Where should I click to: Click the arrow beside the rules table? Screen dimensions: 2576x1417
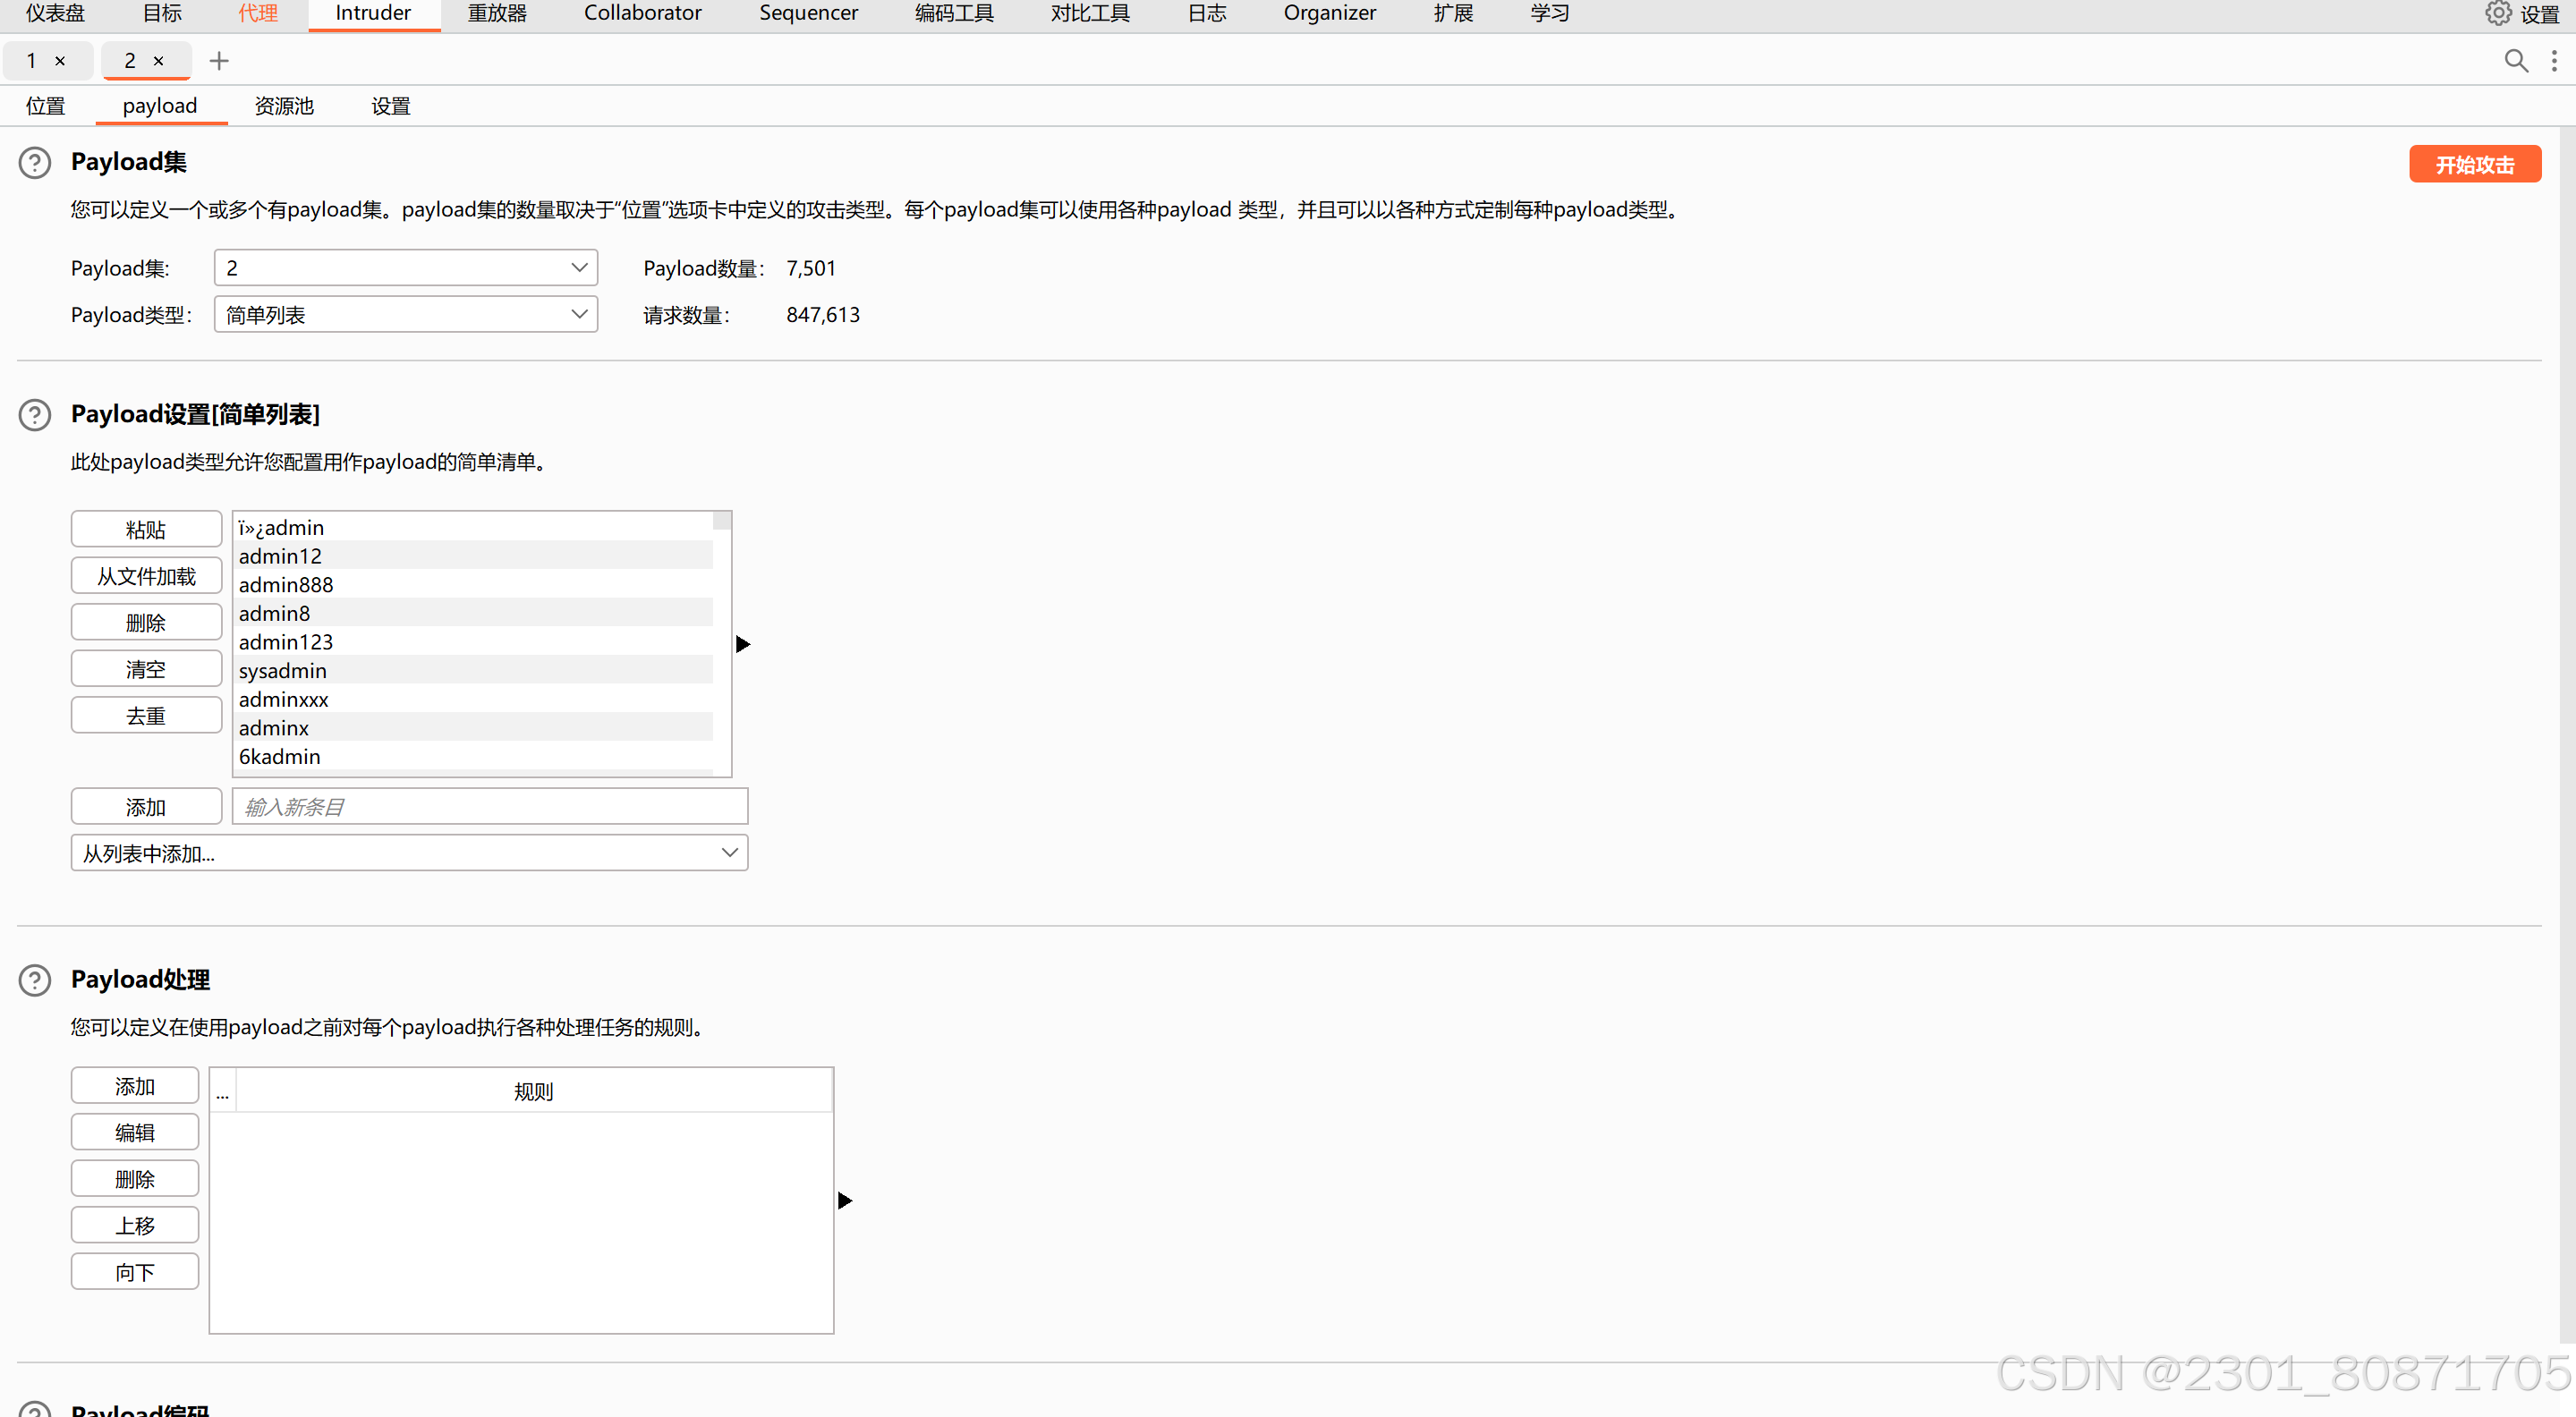[x=845, y=1200]
